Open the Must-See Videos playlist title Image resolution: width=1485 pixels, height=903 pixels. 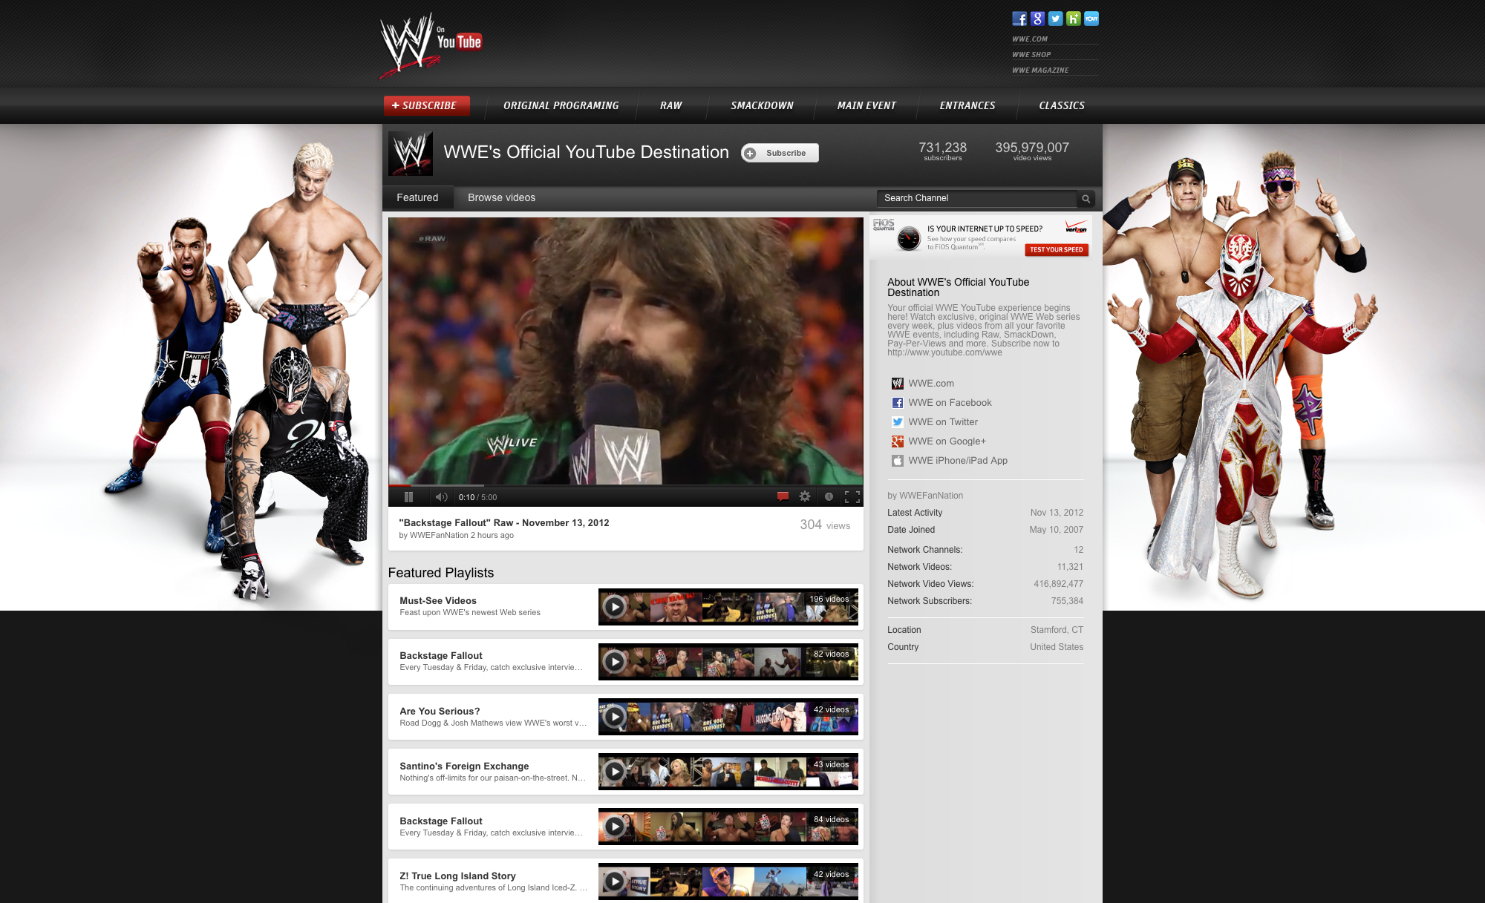click(438, 601)
